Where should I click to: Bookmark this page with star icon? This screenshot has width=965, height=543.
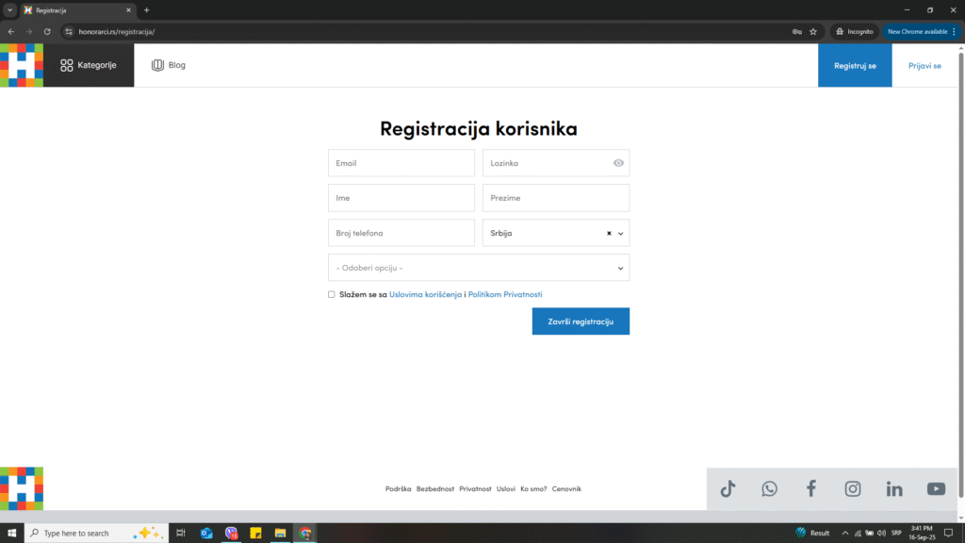(x=813, y=31)
